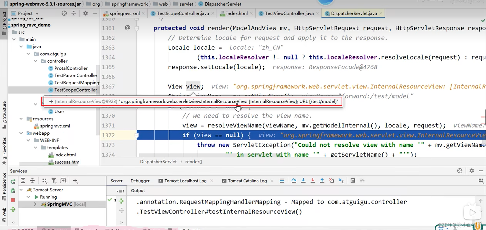The image size is (486, 230).
Task: Click the locate-in-tree crosshair in Project panel header
Action: tap(64, 13)
